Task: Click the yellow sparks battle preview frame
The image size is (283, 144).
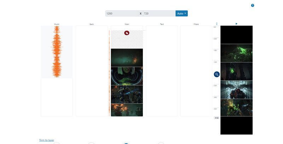Action: 236,108
